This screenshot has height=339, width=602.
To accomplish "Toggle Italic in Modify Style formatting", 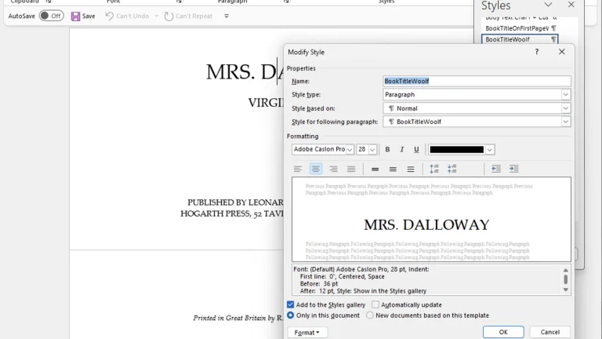I will pyautogui.click(x=401, y=150).
